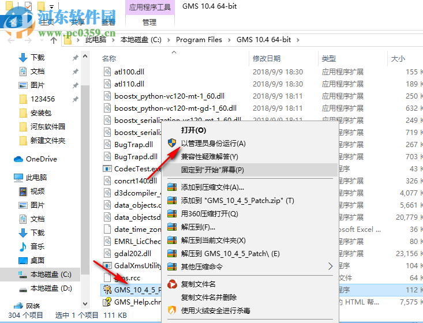This screenshot has width=423, height=323.
Task: Click the concrt140.dll file icon
Action: [x=107, y=181]
